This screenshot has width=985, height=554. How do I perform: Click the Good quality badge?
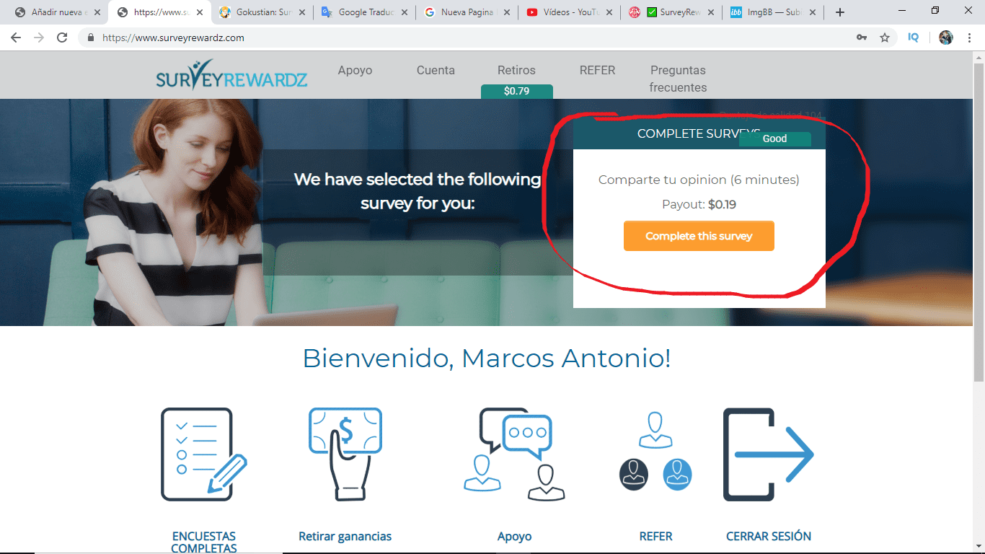pyautogui.click(x=775, y=138)
